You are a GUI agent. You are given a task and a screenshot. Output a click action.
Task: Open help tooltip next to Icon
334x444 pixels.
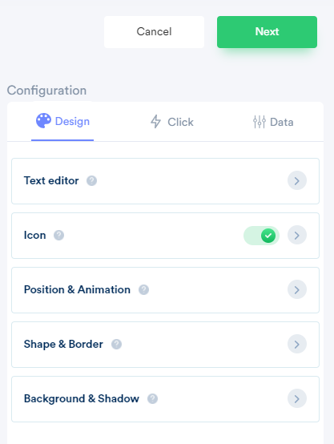click(x=59, y=235)
